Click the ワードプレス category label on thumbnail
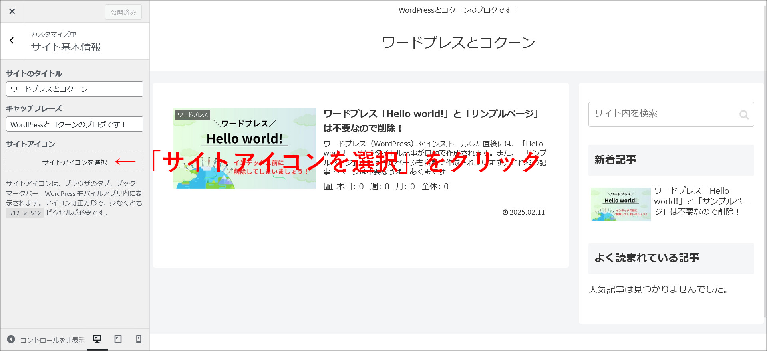 193,115
